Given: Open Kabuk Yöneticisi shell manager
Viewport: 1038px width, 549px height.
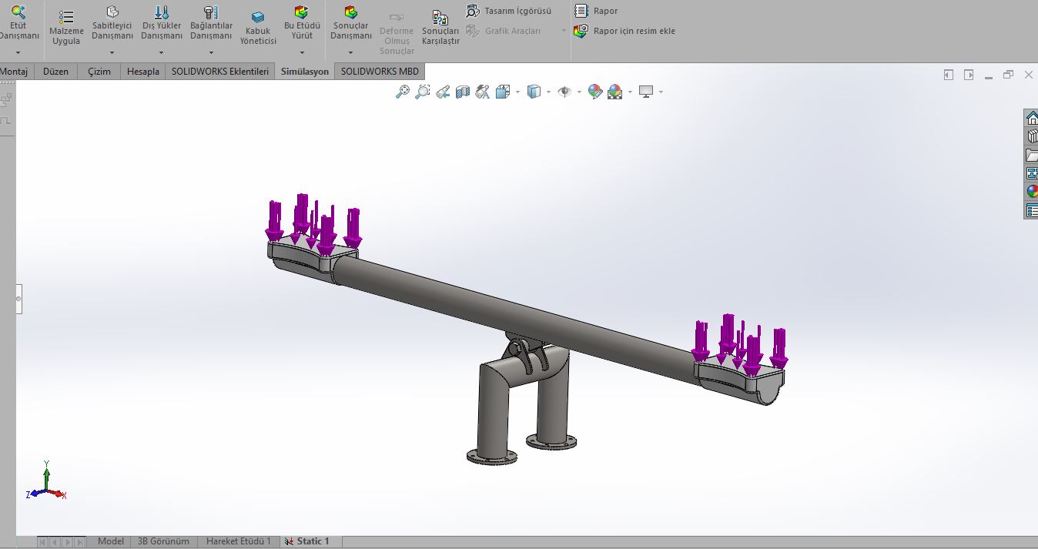Looking at the screenshot, I should pos(258,28).
